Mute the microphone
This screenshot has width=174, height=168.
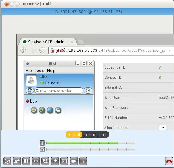(42, 143)
